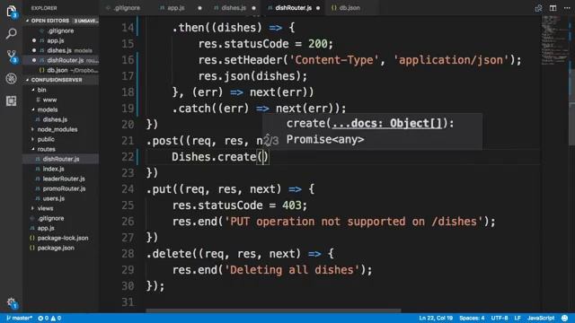Click 'PUT operation not supported' string
Image resolution: width=575 pixels, height=323 pixels.
point(354,222)
